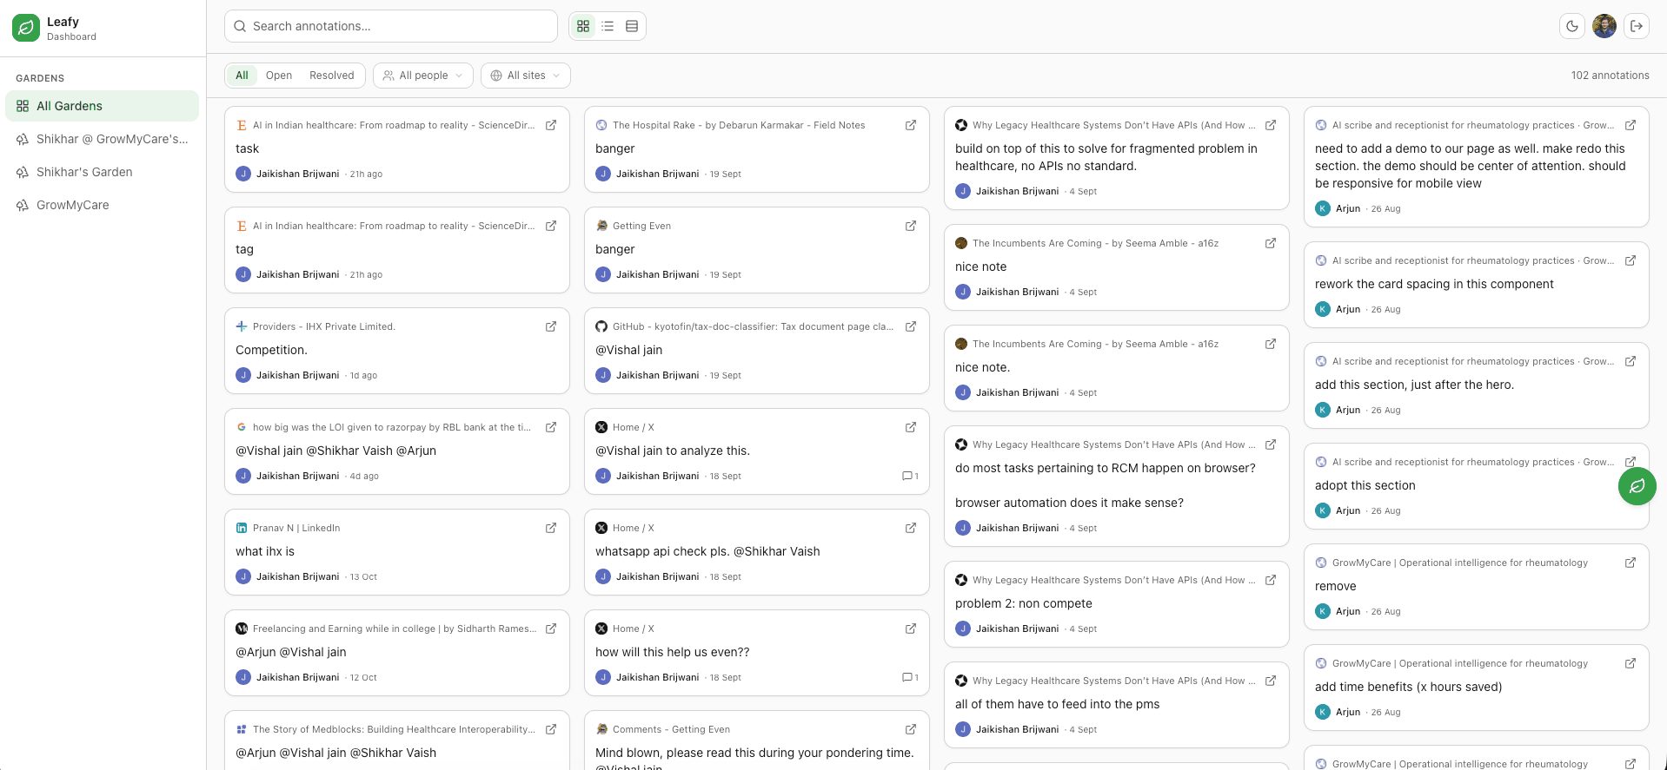Click '102 annotations' count text
This screenshot has height=770, width=1667.
coord(1610,76)
